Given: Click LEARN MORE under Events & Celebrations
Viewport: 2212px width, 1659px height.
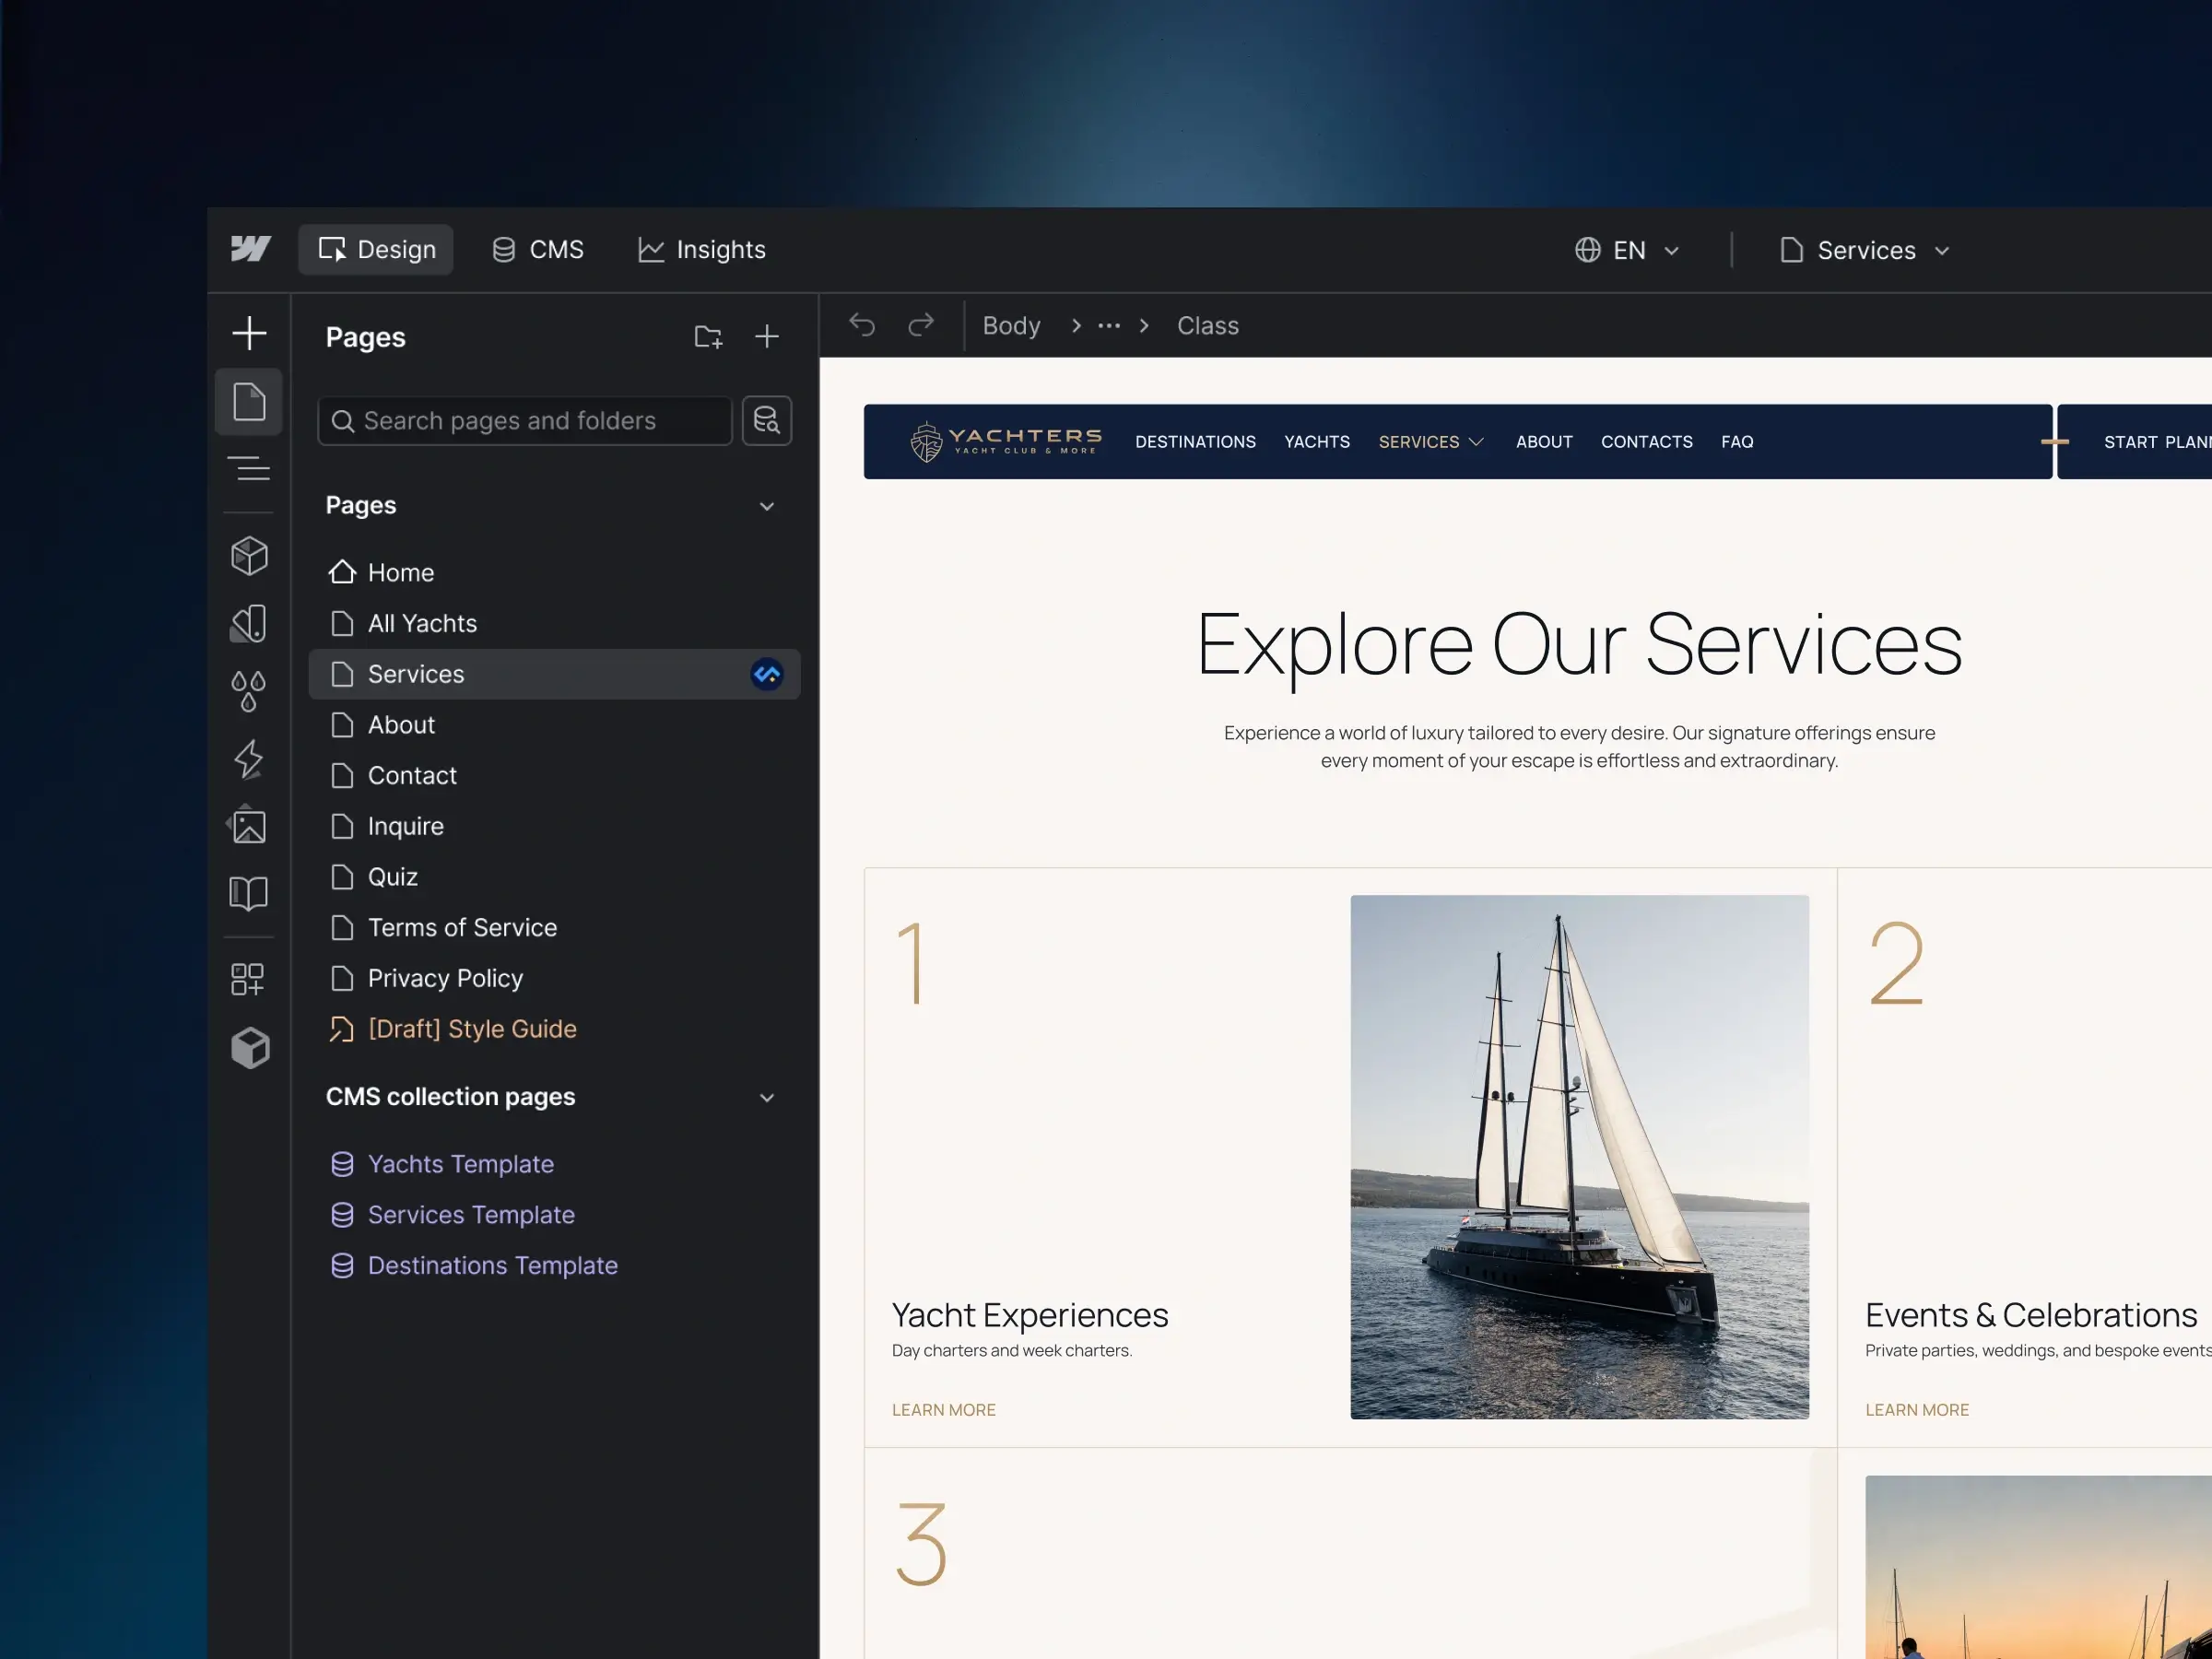Looking at the screenshot, I should tap(1916, 1410).
